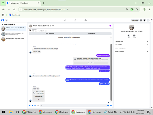
Task: Open the View buyer profile link
Action: 74,44
